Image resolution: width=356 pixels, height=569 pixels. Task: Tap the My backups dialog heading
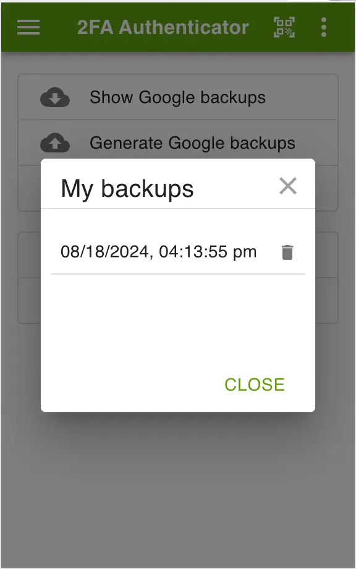(127, 189)
